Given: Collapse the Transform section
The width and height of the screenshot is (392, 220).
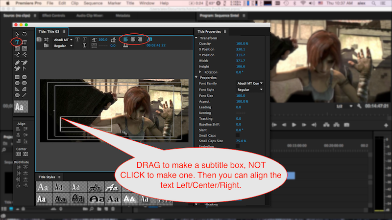Looking at the screenshot, I should (196, 38).
